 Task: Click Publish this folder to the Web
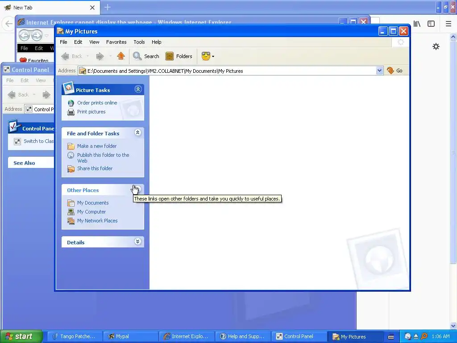pos(103,158)
